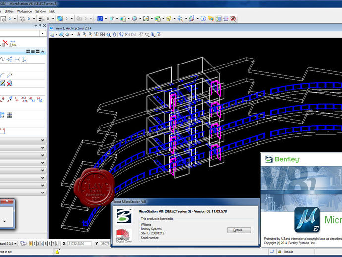Image resolution: width=342 pixels, height=257 pixels.
Task: Select the branching node tool icon in task panel
Action: click(9, 59)
